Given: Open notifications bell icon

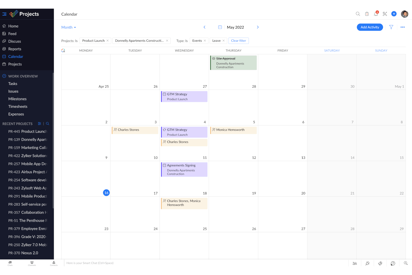Looking at the screenshot, I should [376, 14].
